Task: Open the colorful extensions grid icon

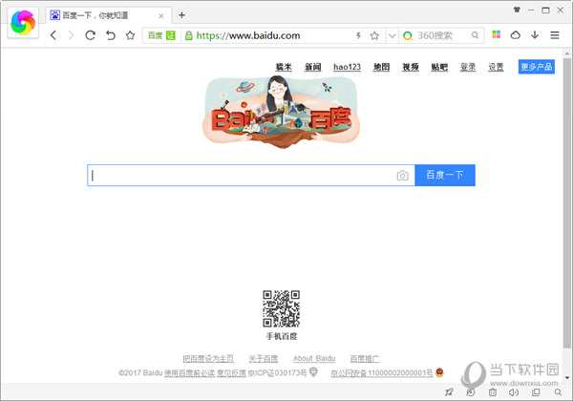Action: 496,35
